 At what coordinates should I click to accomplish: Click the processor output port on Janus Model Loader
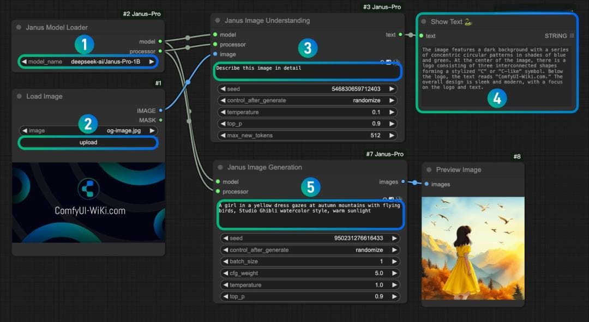pos(160,51)
